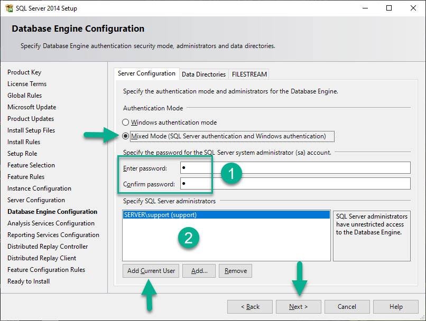Screen dimensions: 426x321
Task: Select Windows authentication mode radio button
Action: (x=125, y=122)
